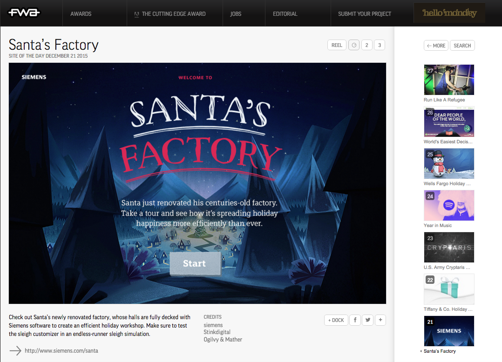This screenshot has width=502, height=362.
Task: Click the 'Run Like A Refugee' caption
Action: (x=444, y=100)
